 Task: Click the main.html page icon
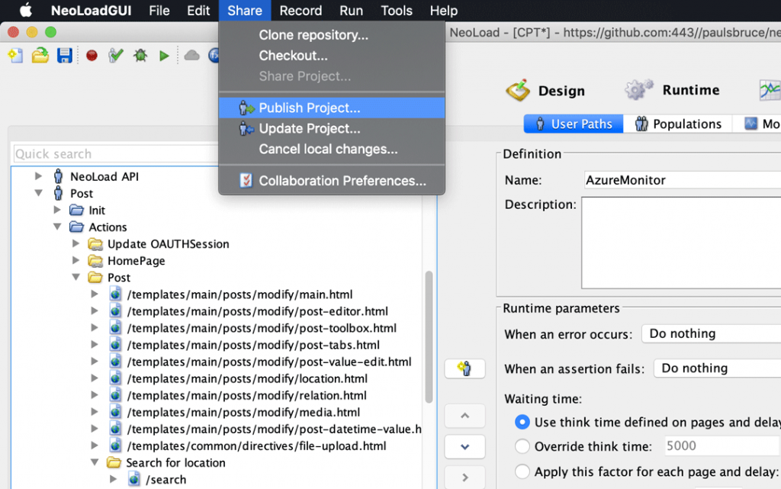coord(115,294)
